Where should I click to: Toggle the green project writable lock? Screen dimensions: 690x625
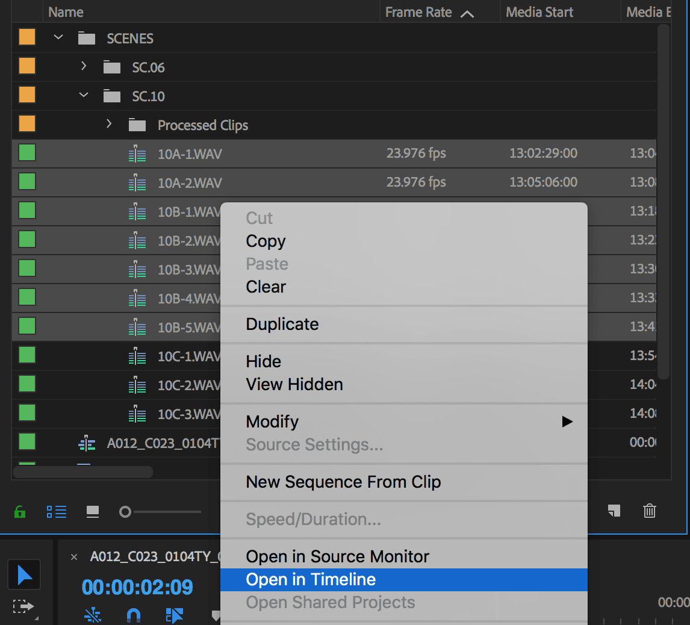pos(20,512)
